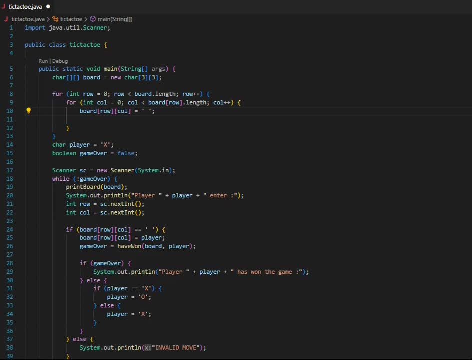Screen dimensions: 472x360
Task: Click the Debug code lens above main
Action: [x=60, y=61]
